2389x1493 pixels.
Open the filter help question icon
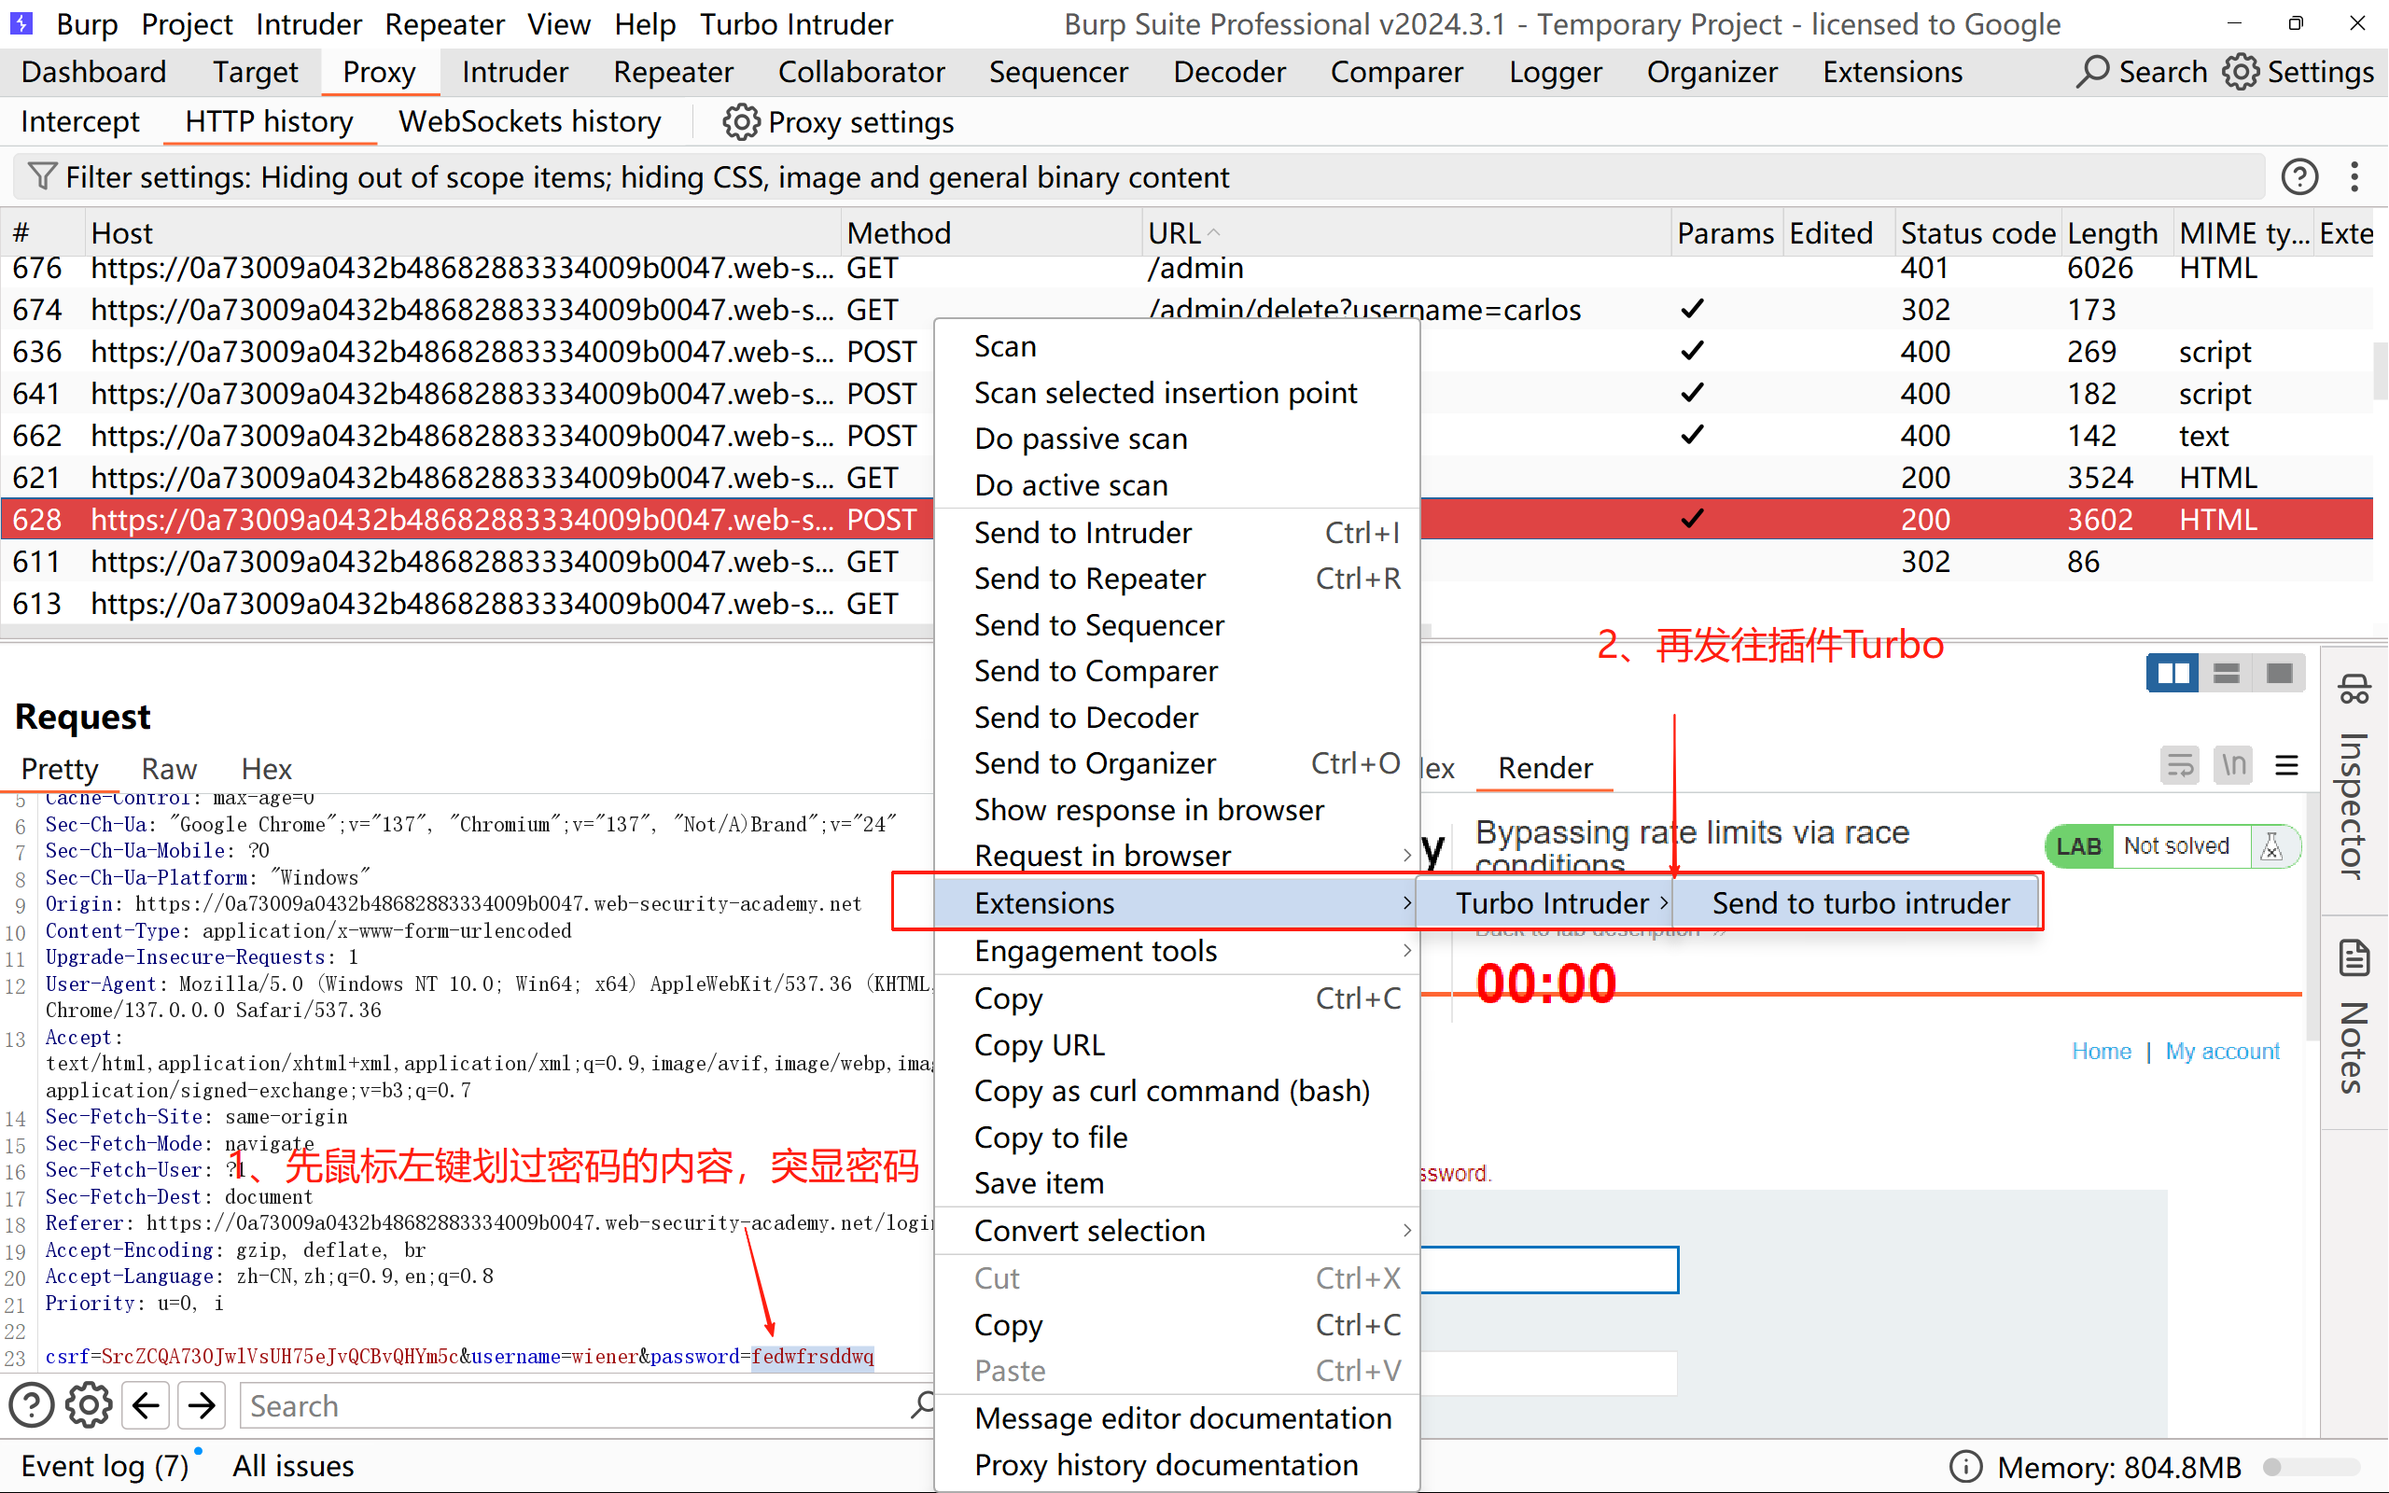click(x=2299, y=176)
